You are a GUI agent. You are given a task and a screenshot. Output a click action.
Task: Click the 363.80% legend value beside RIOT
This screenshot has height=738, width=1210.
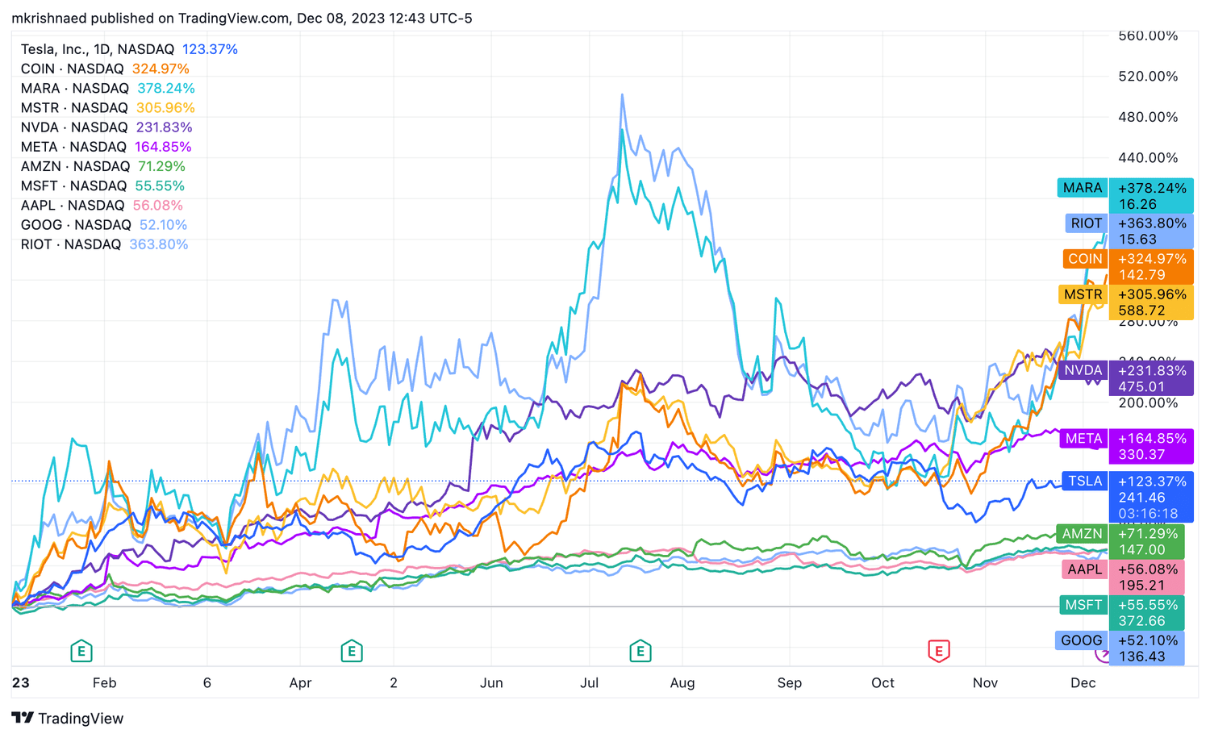pos(159,244)
